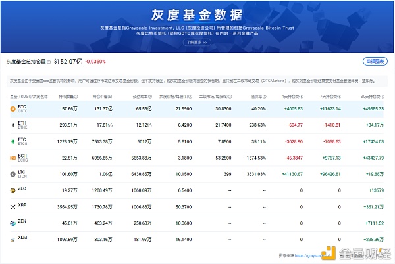
Task: Click XRP holdings value 3564.95万
Action: [67, 207]
